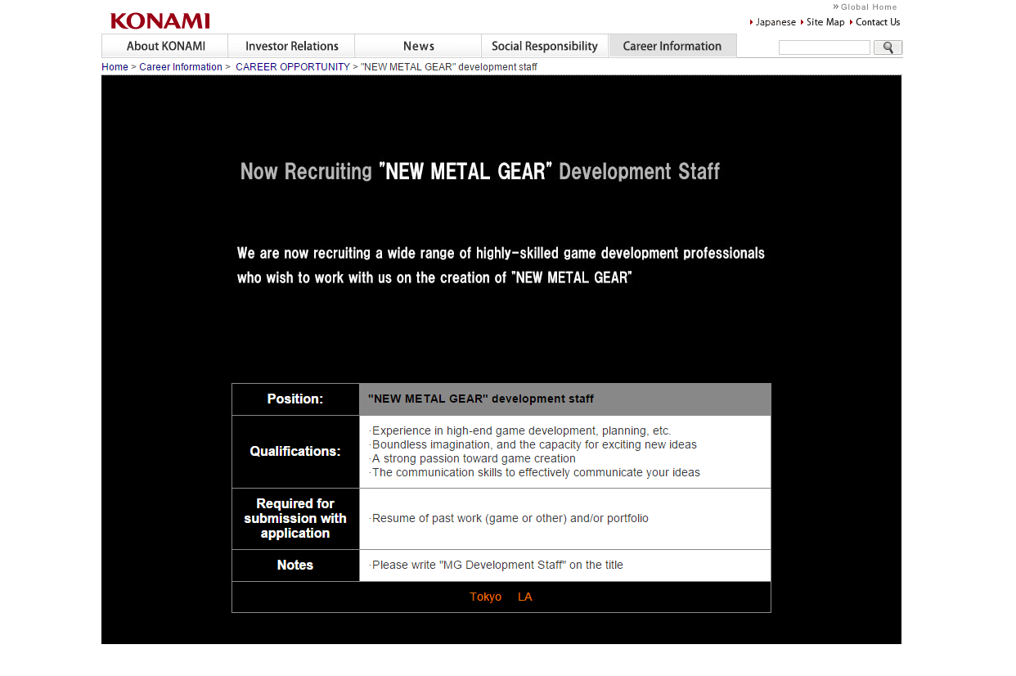Click the KONAMI logo

tap(160, 20)
